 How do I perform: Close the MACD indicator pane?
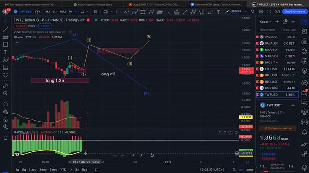pyautogui.click(x=225, y=132)
